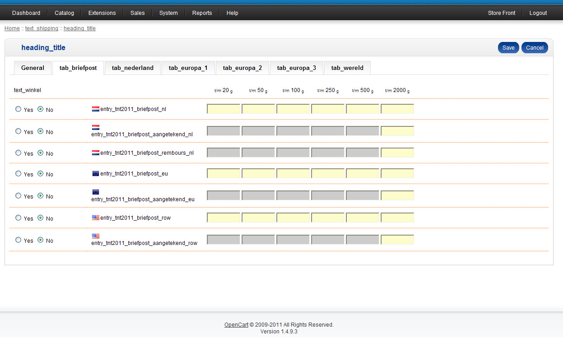Open the Dashboard menu
Viewport: 563px width, 337px height.
(x=26, y=13)
